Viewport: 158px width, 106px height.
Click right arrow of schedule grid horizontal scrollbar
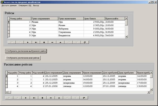[148, 92]
